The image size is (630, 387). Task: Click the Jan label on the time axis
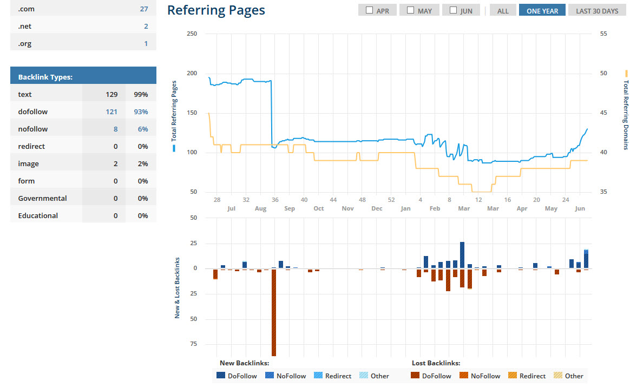click(405, 208)
